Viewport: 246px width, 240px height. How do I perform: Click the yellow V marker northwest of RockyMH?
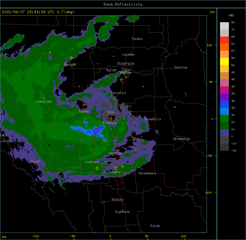point(50,52)
